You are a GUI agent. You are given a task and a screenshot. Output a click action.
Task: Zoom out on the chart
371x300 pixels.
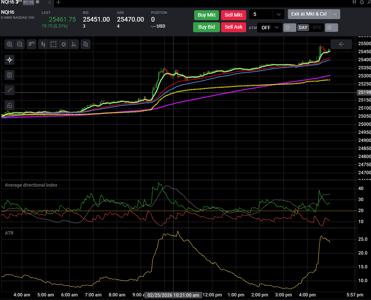point(20,44)
